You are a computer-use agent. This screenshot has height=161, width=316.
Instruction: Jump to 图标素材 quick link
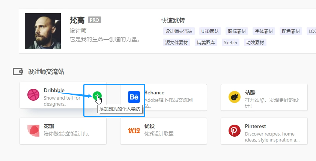click(237, 31)
